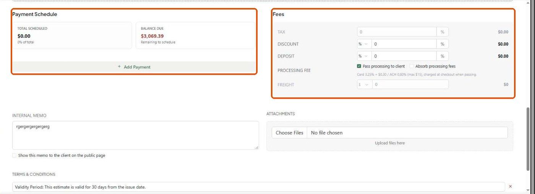The height and width of the screenshot is (194, 535).
Task: Click the Freight amount input field
Action: coord(410,85)
